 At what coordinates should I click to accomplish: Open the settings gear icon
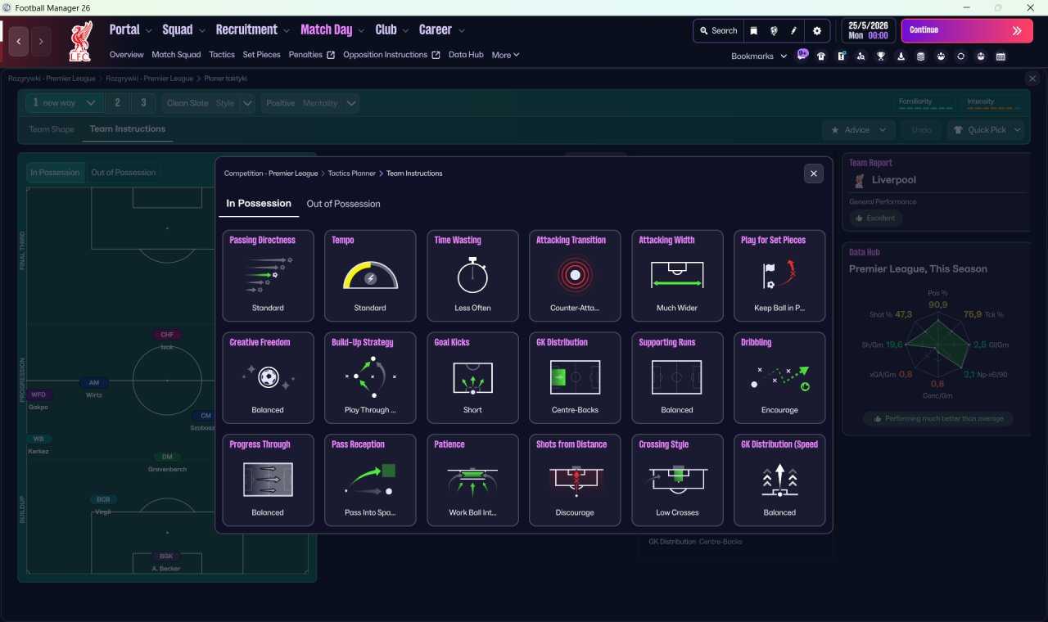pyautogui.click(x=816, y=30)
